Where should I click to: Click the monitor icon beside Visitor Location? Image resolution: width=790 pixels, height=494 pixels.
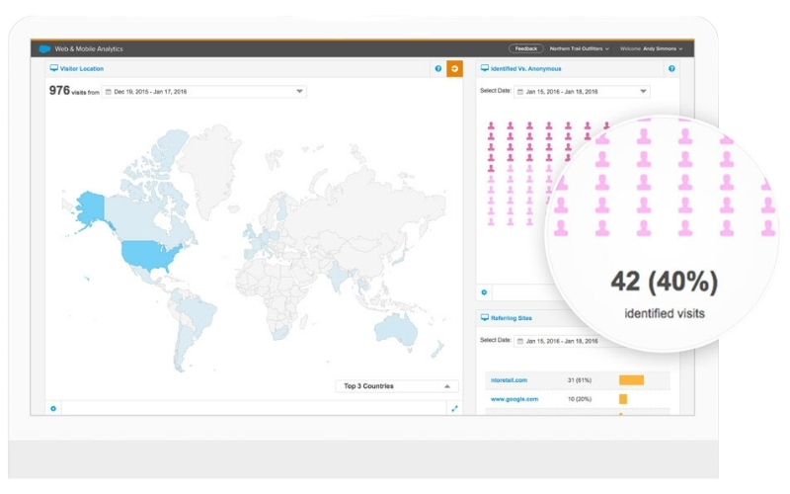(x=54, y=69)
